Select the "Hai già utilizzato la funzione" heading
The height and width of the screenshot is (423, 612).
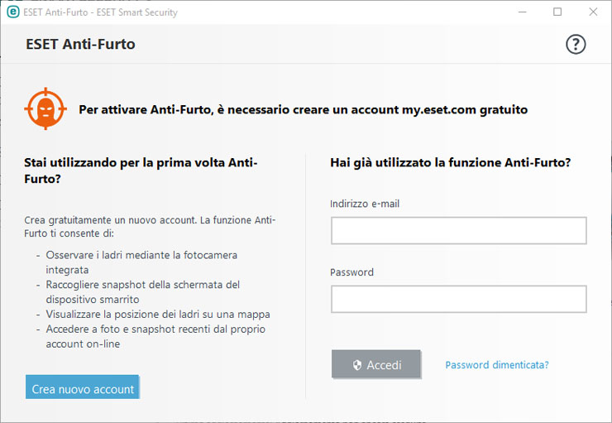tap(450, 163)
